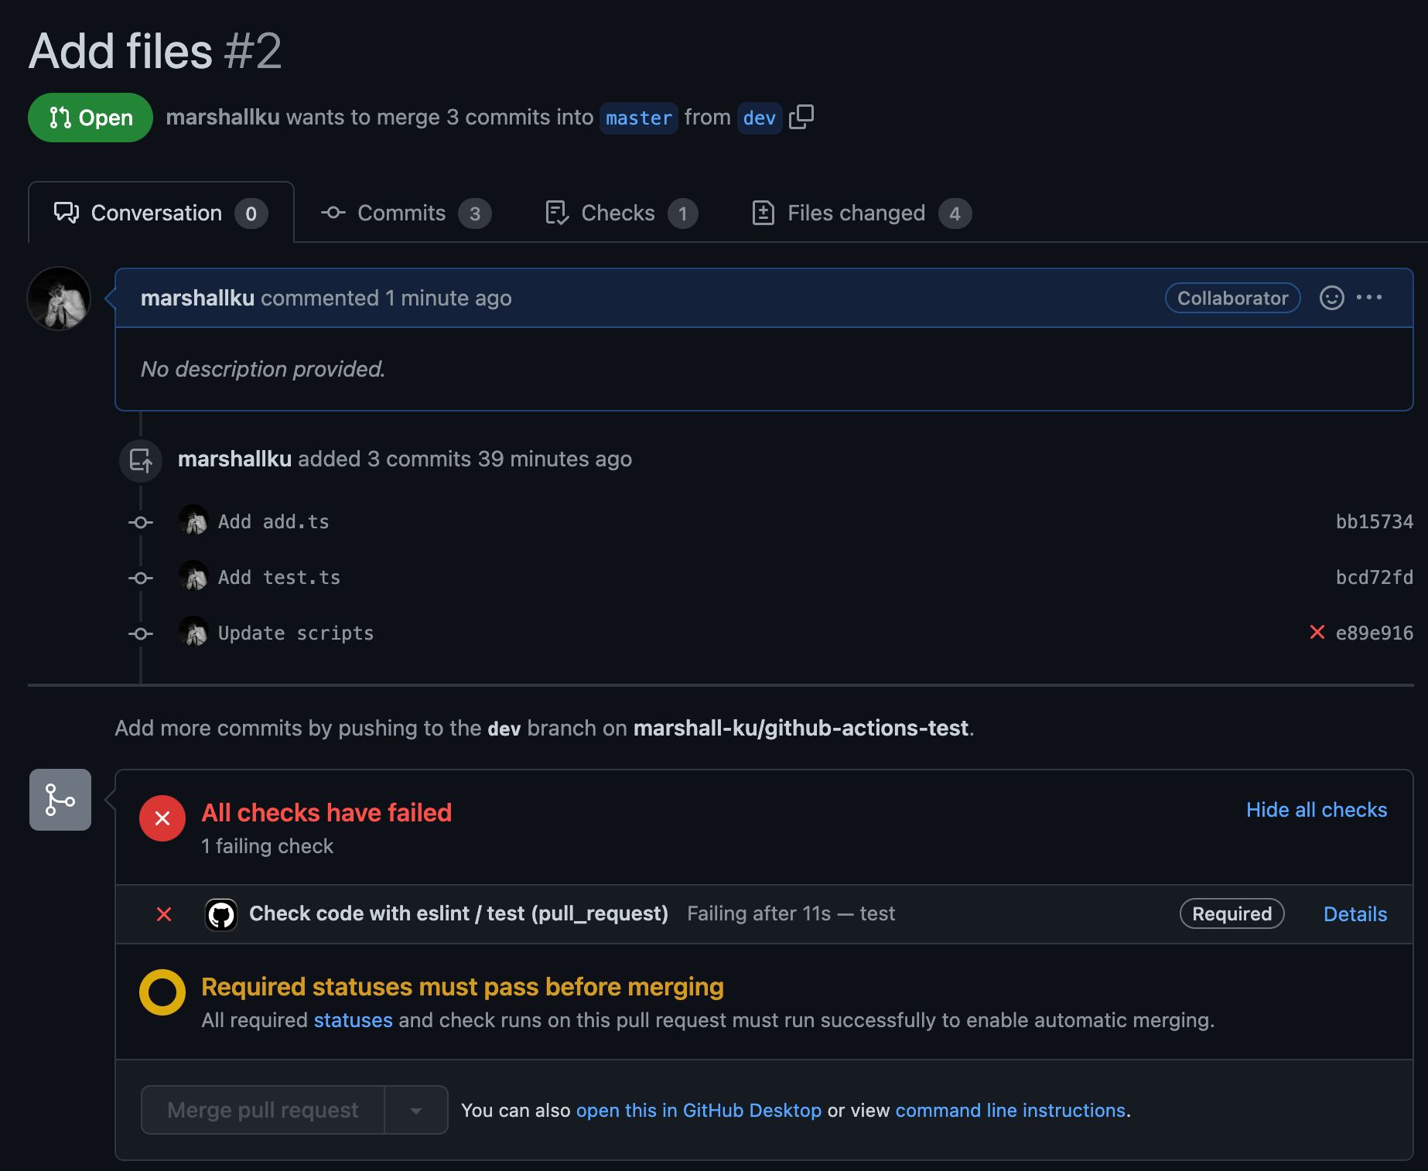Collapse checks using Hide all checks

pos(1316,810)
